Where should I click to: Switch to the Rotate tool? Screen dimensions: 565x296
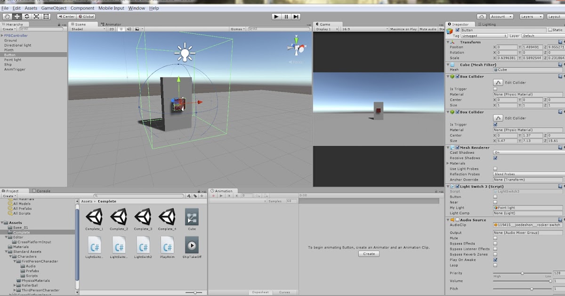point(27,16)
